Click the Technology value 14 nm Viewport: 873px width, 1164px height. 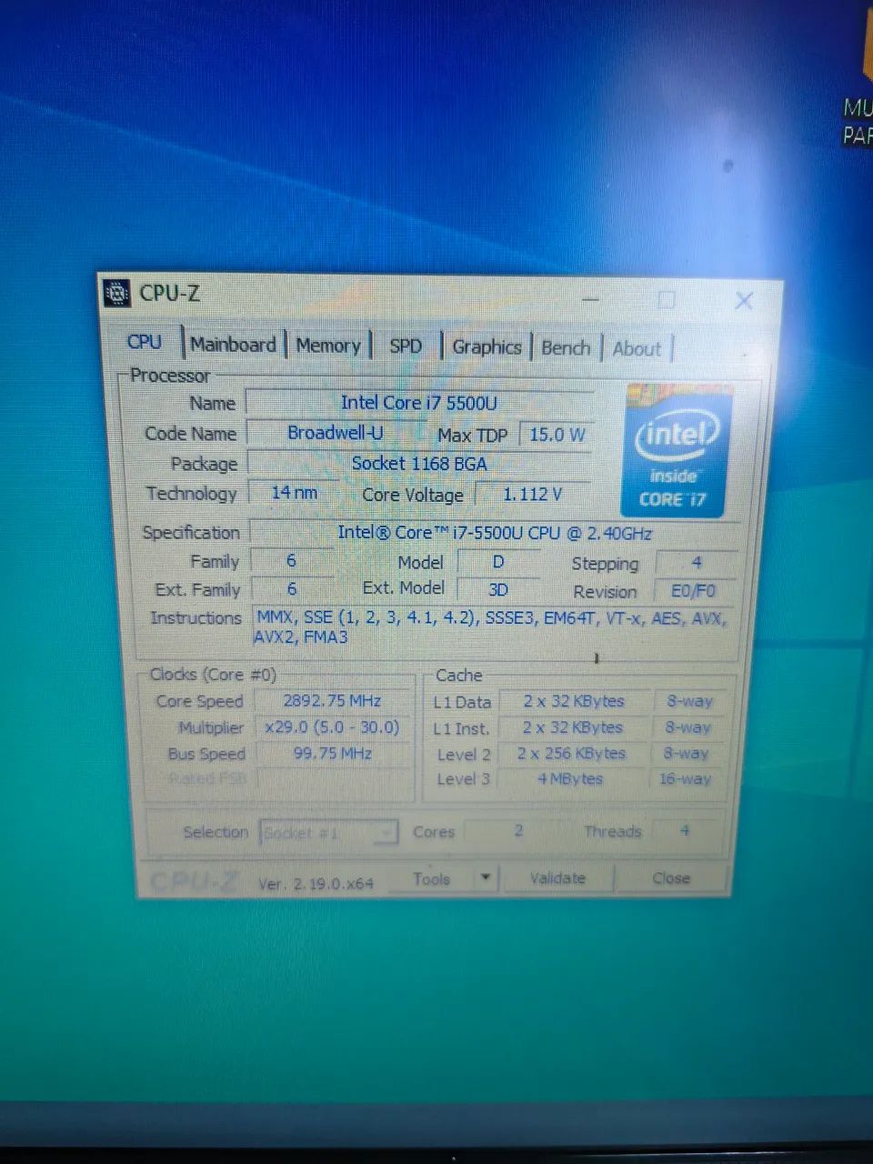pyautogui.click(x=294, y=492)
